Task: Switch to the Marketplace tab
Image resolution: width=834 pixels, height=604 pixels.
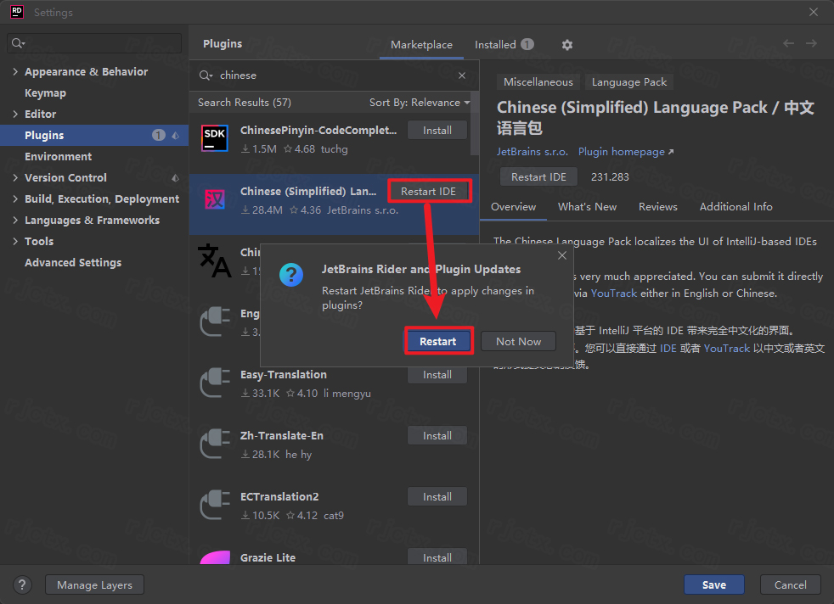Action: point(421,45)
